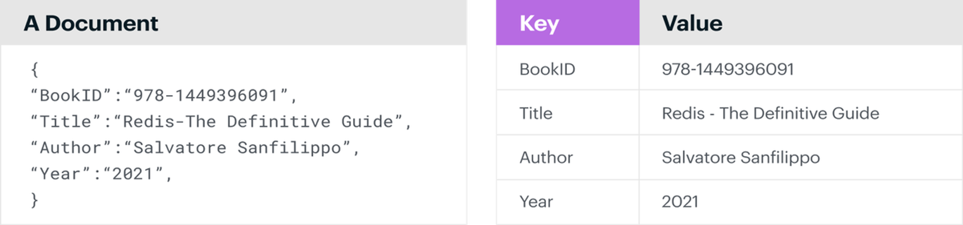Click the word Guide in JSON title

pos(367,122)
